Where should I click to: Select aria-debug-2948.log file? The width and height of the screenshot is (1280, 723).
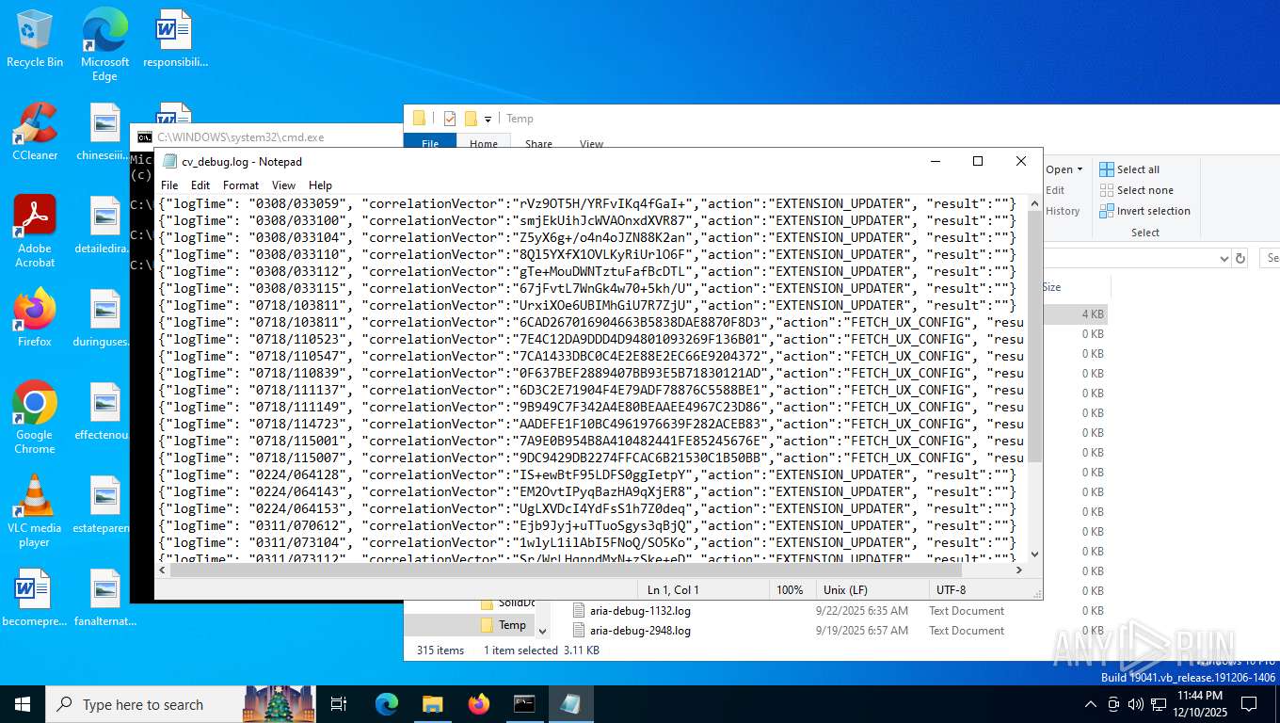[640, 631]
